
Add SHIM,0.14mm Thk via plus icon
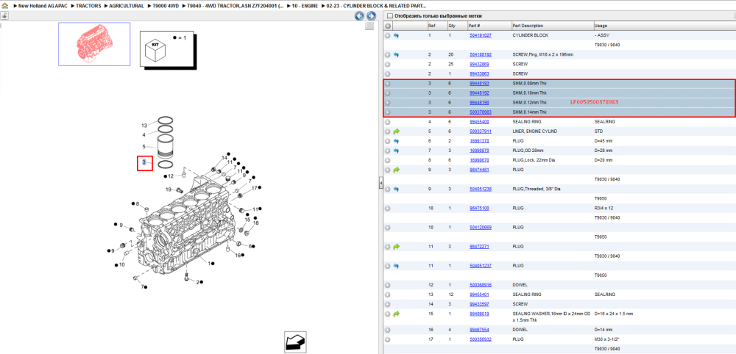pos(388,112)
